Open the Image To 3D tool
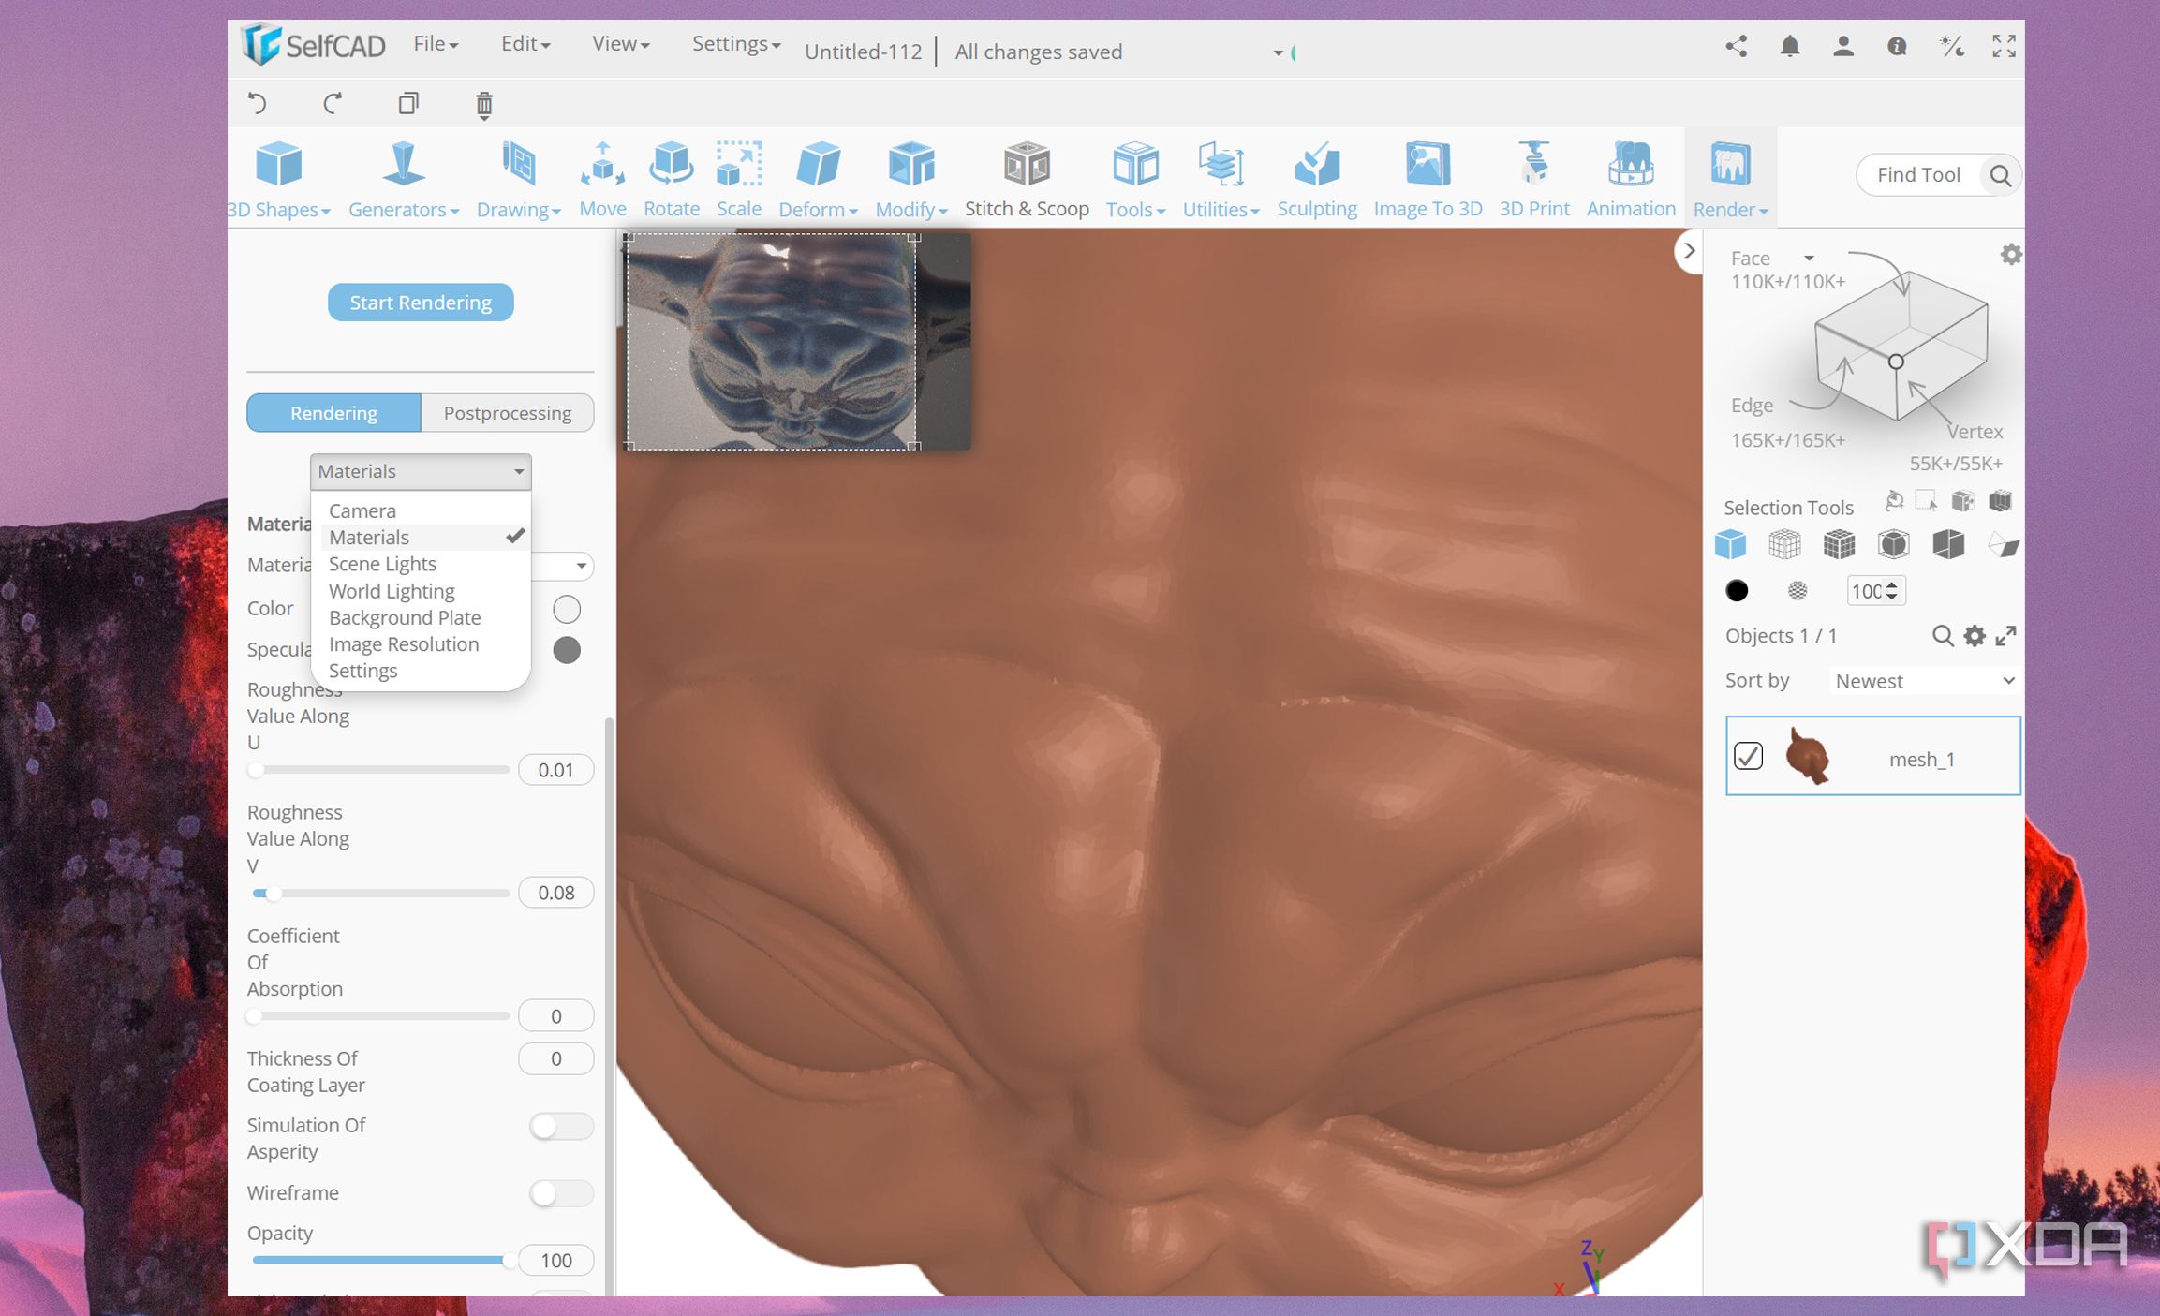This screenshot has height=1316, width=2160. pyautogui.click(x=1427, y=178)
